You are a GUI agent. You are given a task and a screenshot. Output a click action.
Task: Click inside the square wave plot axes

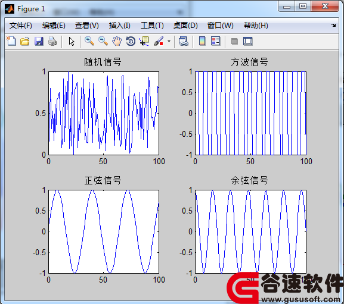pyautogui.click(x=250, y=113)
